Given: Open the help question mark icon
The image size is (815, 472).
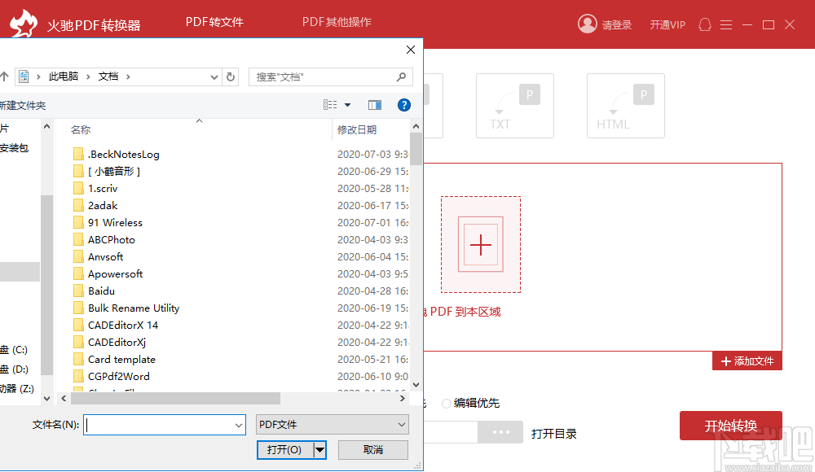Looking at the screenshot, I should click(x=404, y=106).
